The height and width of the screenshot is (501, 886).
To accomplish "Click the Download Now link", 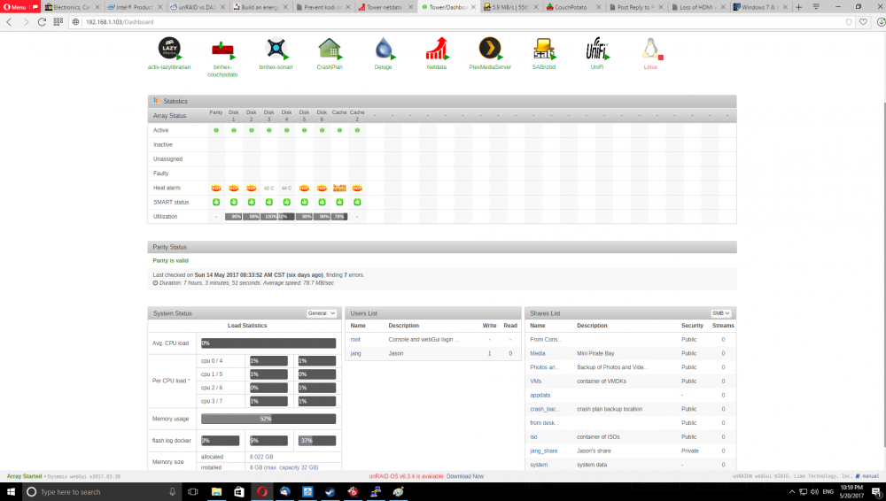I will pos(465,476).
